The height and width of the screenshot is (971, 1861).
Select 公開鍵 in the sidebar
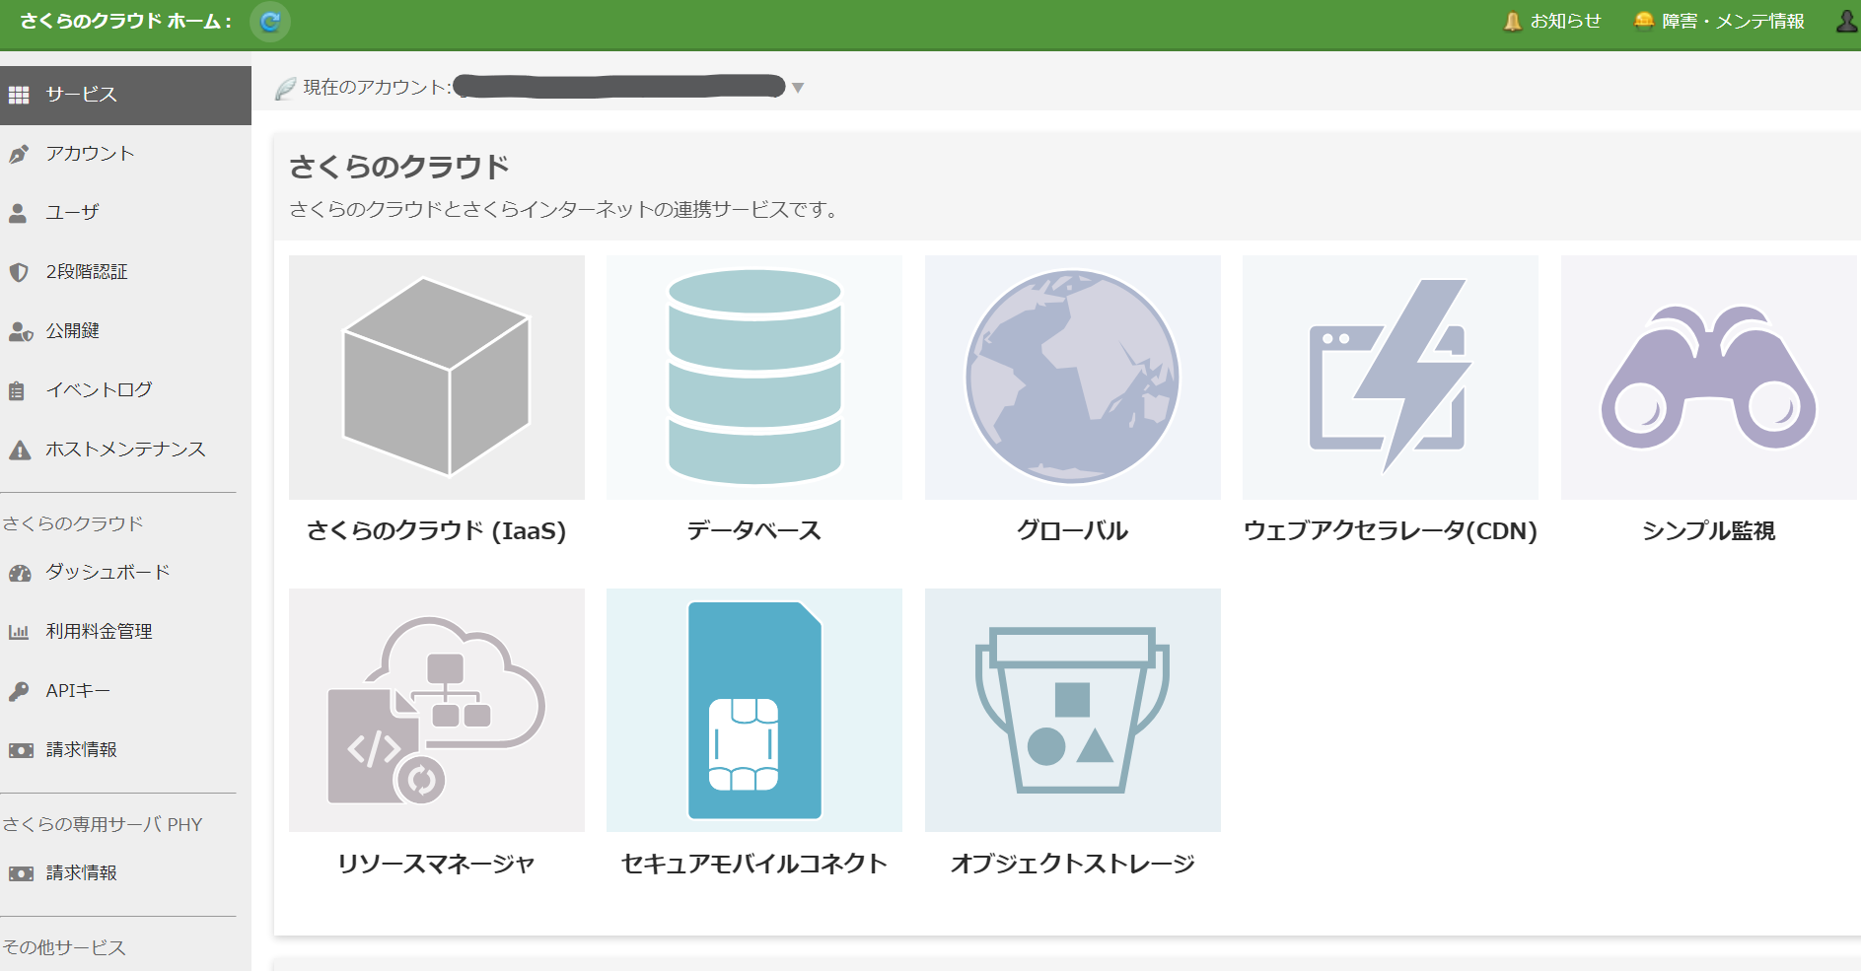point(125,331)
